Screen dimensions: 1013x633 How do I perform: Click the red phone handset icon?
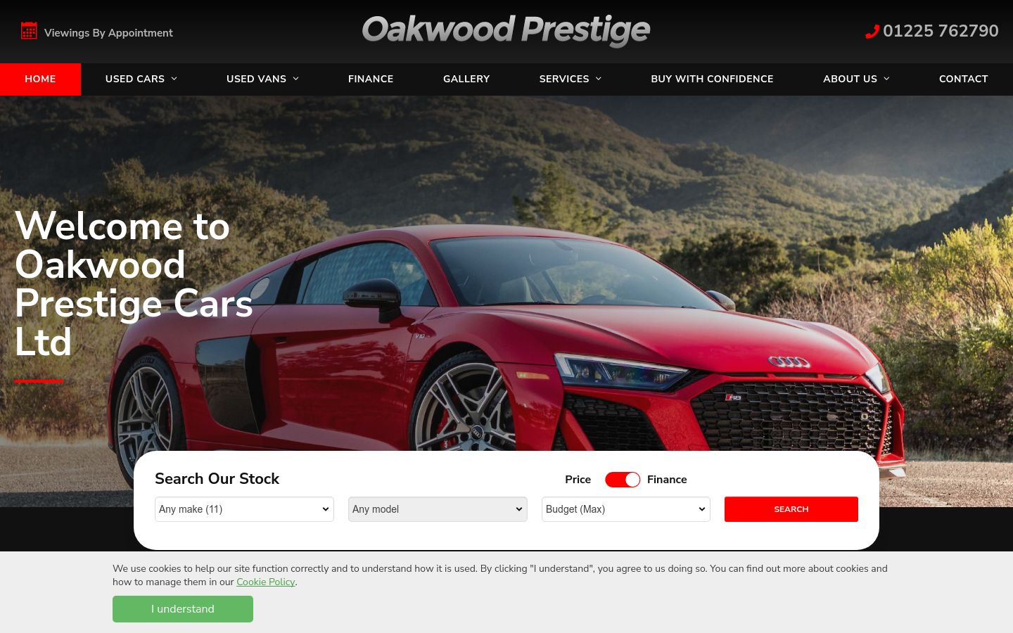pyautogui.click(x=872, y=32)
